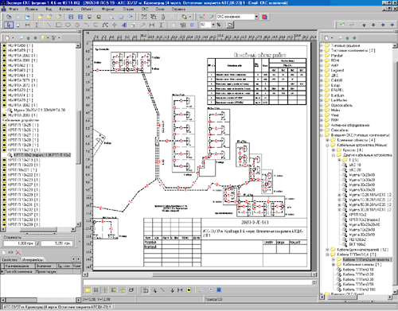
Task: Click the canvas horizontal scrollbar track
Action: (x=200, y=274)
